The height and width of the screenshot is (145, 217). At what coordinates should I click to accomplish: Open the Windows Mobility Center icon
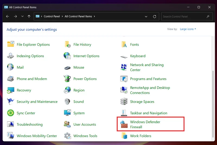[x=11, y=135]
